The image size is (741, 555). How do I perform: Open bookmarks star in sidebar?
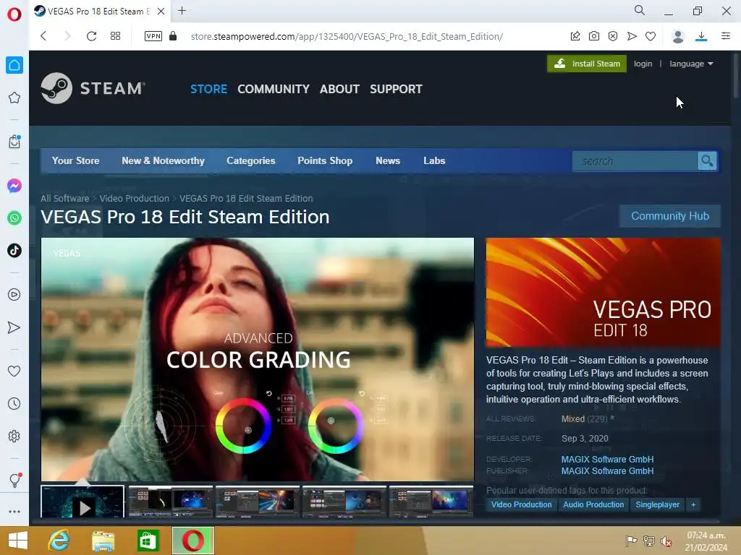click(14, 98)
